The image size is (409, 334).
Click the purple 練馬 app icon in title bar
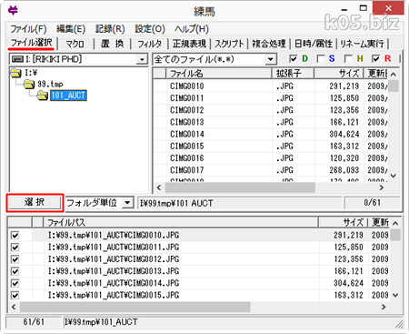pos(13,10)
